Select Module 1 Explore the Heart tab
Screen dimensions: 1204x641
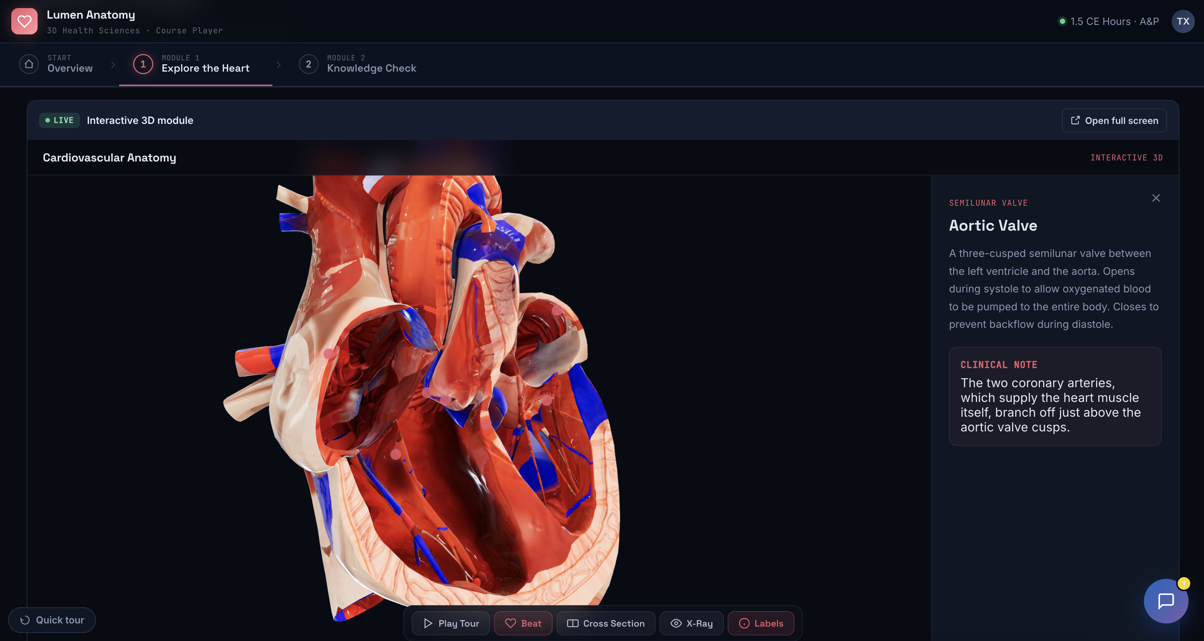[x=195, y=64]
